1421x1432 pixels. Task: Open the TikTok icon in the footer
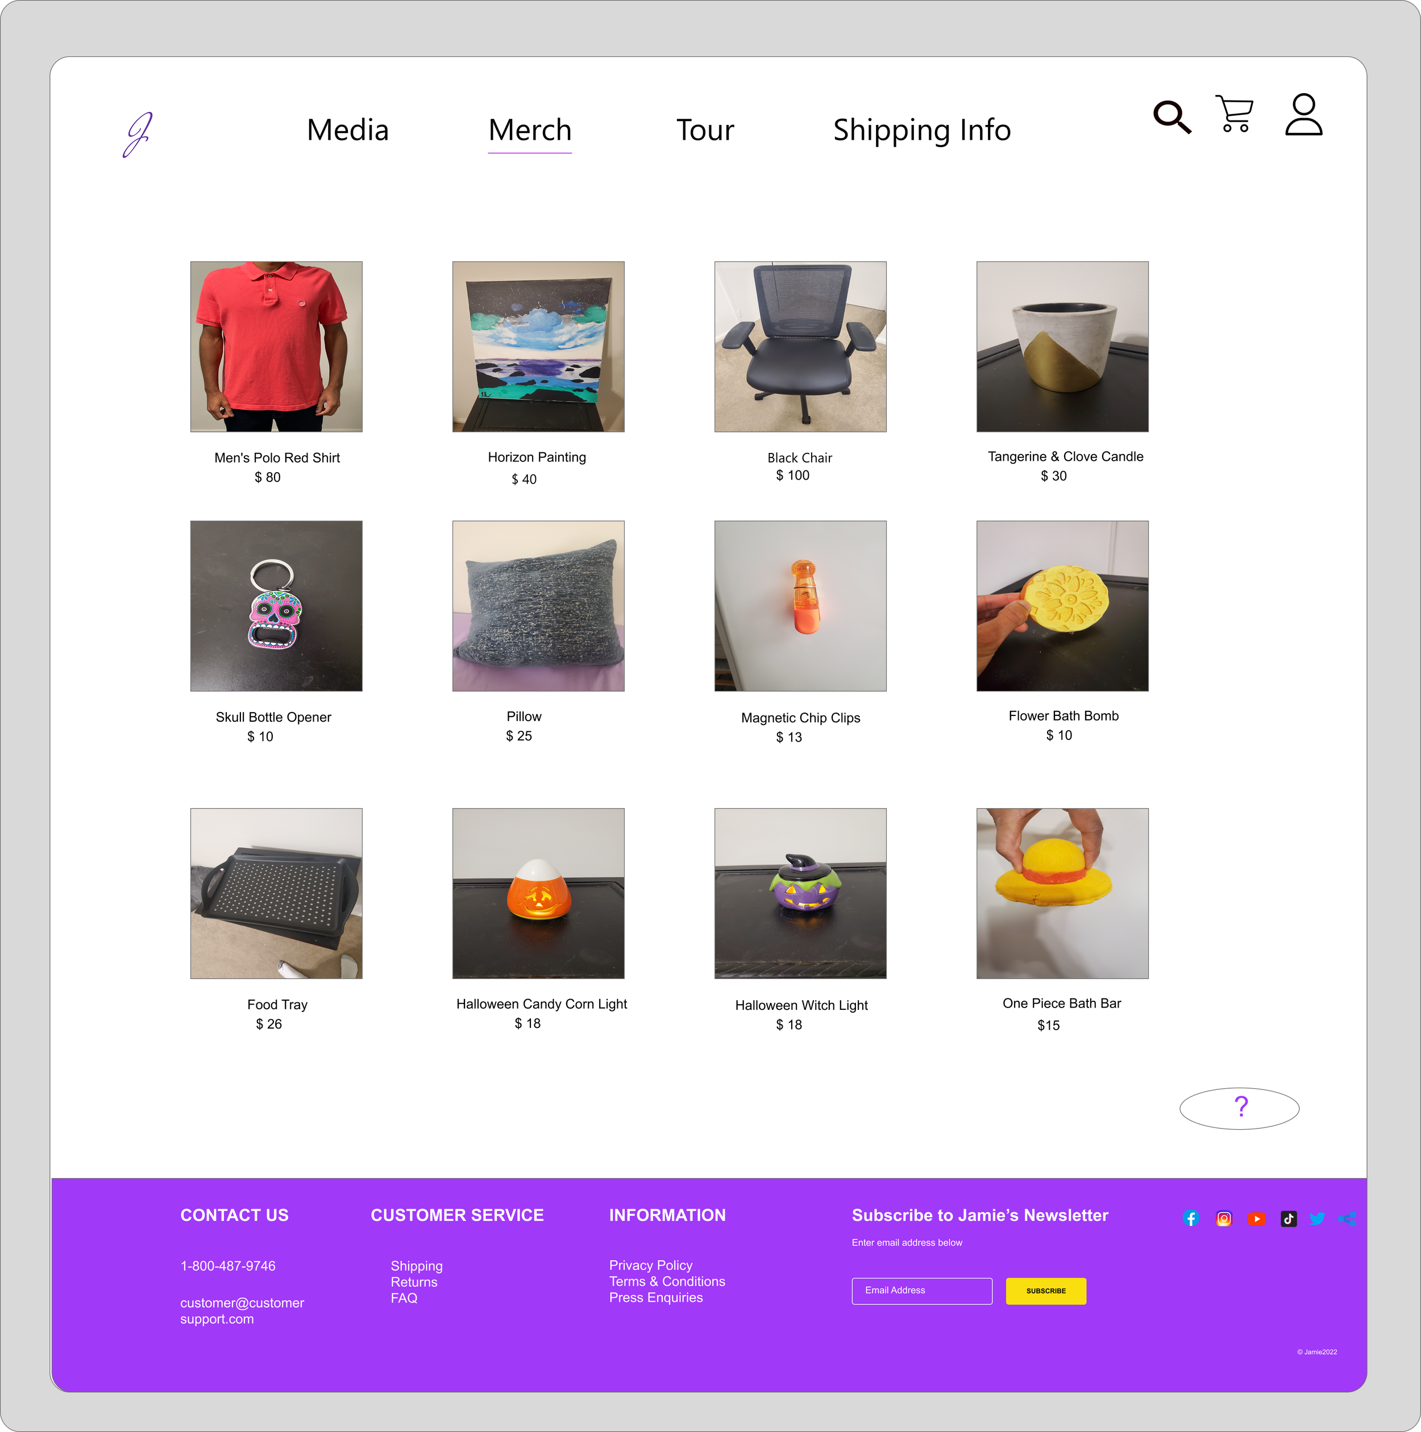[x=1289, y=1218]
